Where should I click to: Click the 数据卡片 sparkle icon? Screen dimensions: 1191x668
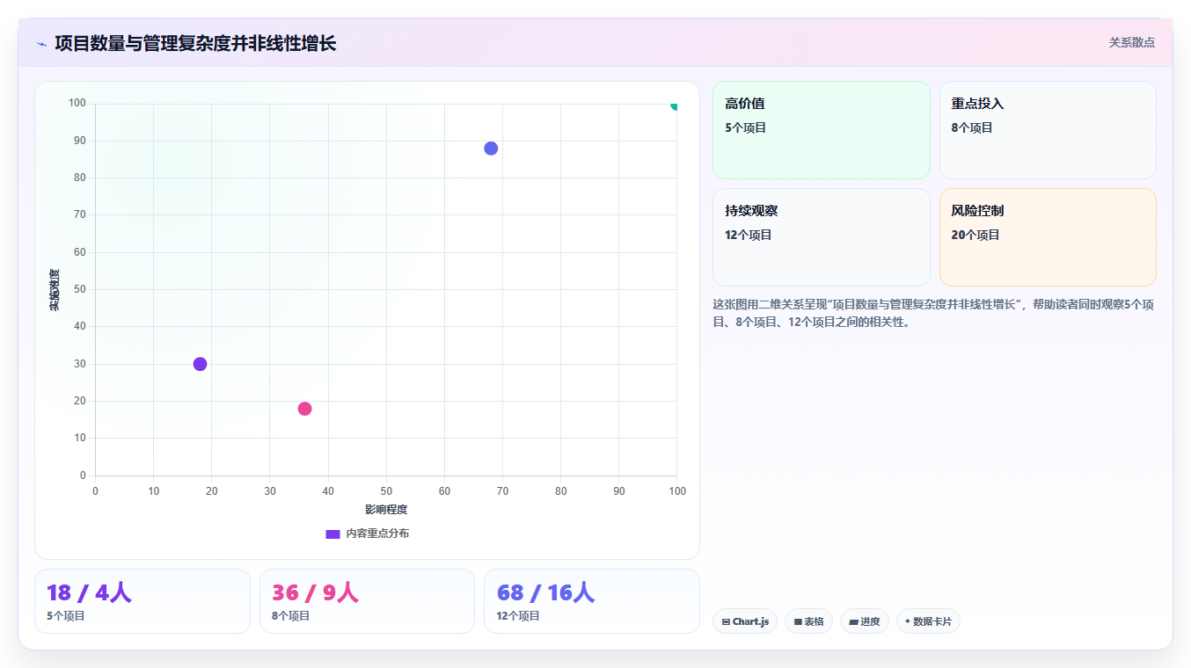908,621
